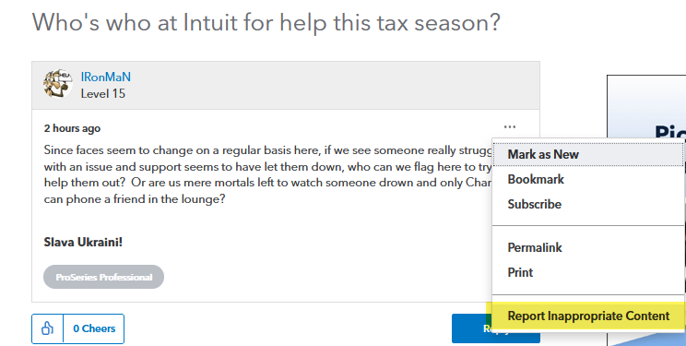
Task: Open the three-dot post options menu
Action: (510, 127)
